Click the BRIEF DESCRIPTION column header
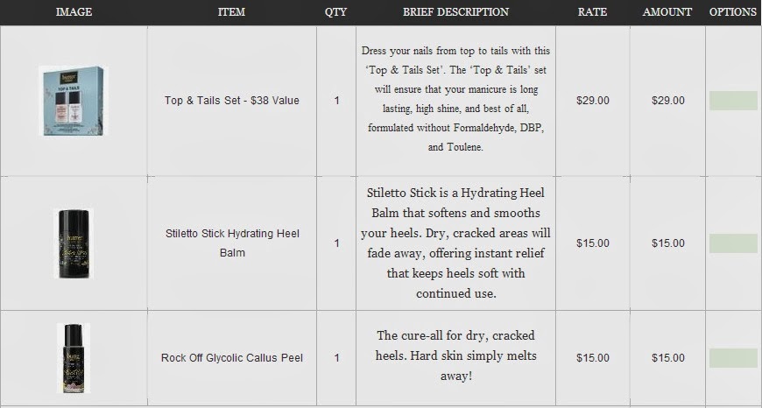762x408 pixels. pos(455,12)
